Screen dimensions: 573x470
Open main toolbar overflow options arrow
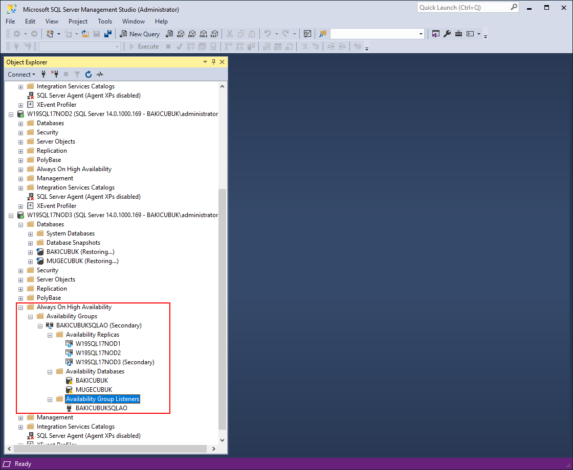point(486,36)
